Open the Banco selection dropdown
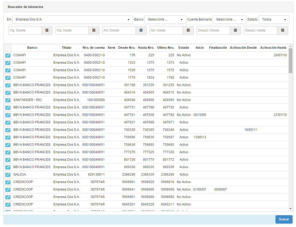This screenshot has height=227, width=296. (165, 19)
